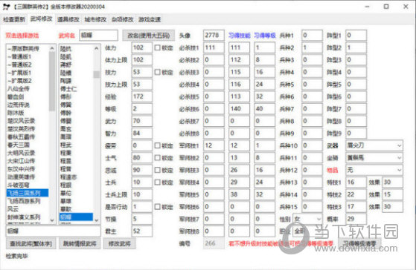Expand the 性别 dropdown showing 女

pyautogui.click(x=307, y=219)
